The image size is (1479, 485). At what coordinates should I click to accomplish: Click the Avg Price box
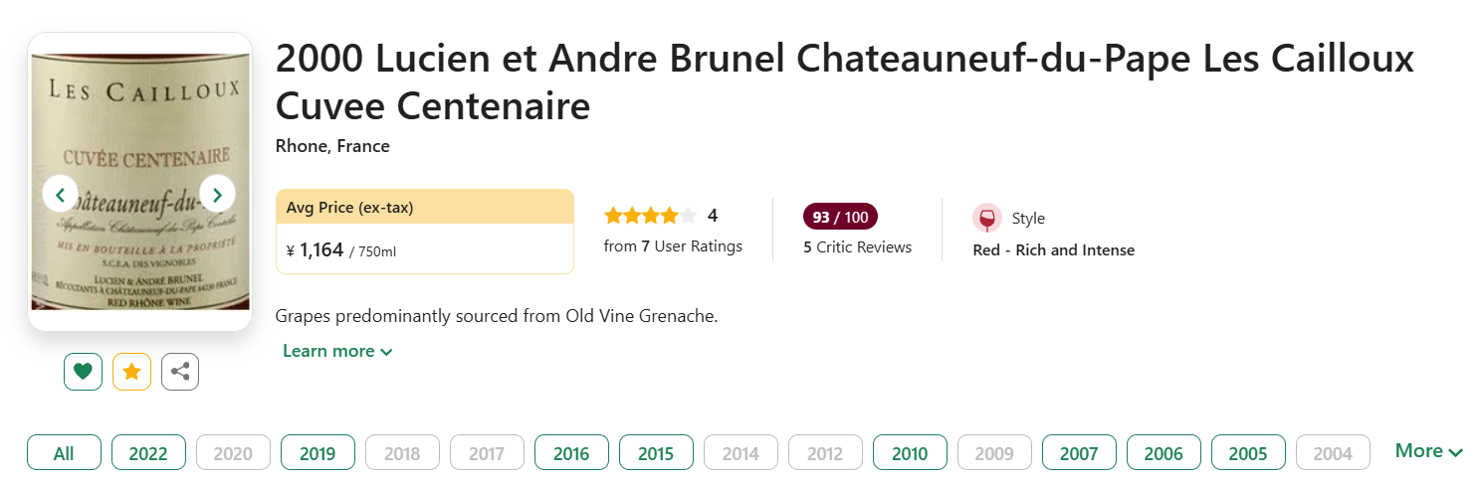[424, 231]
